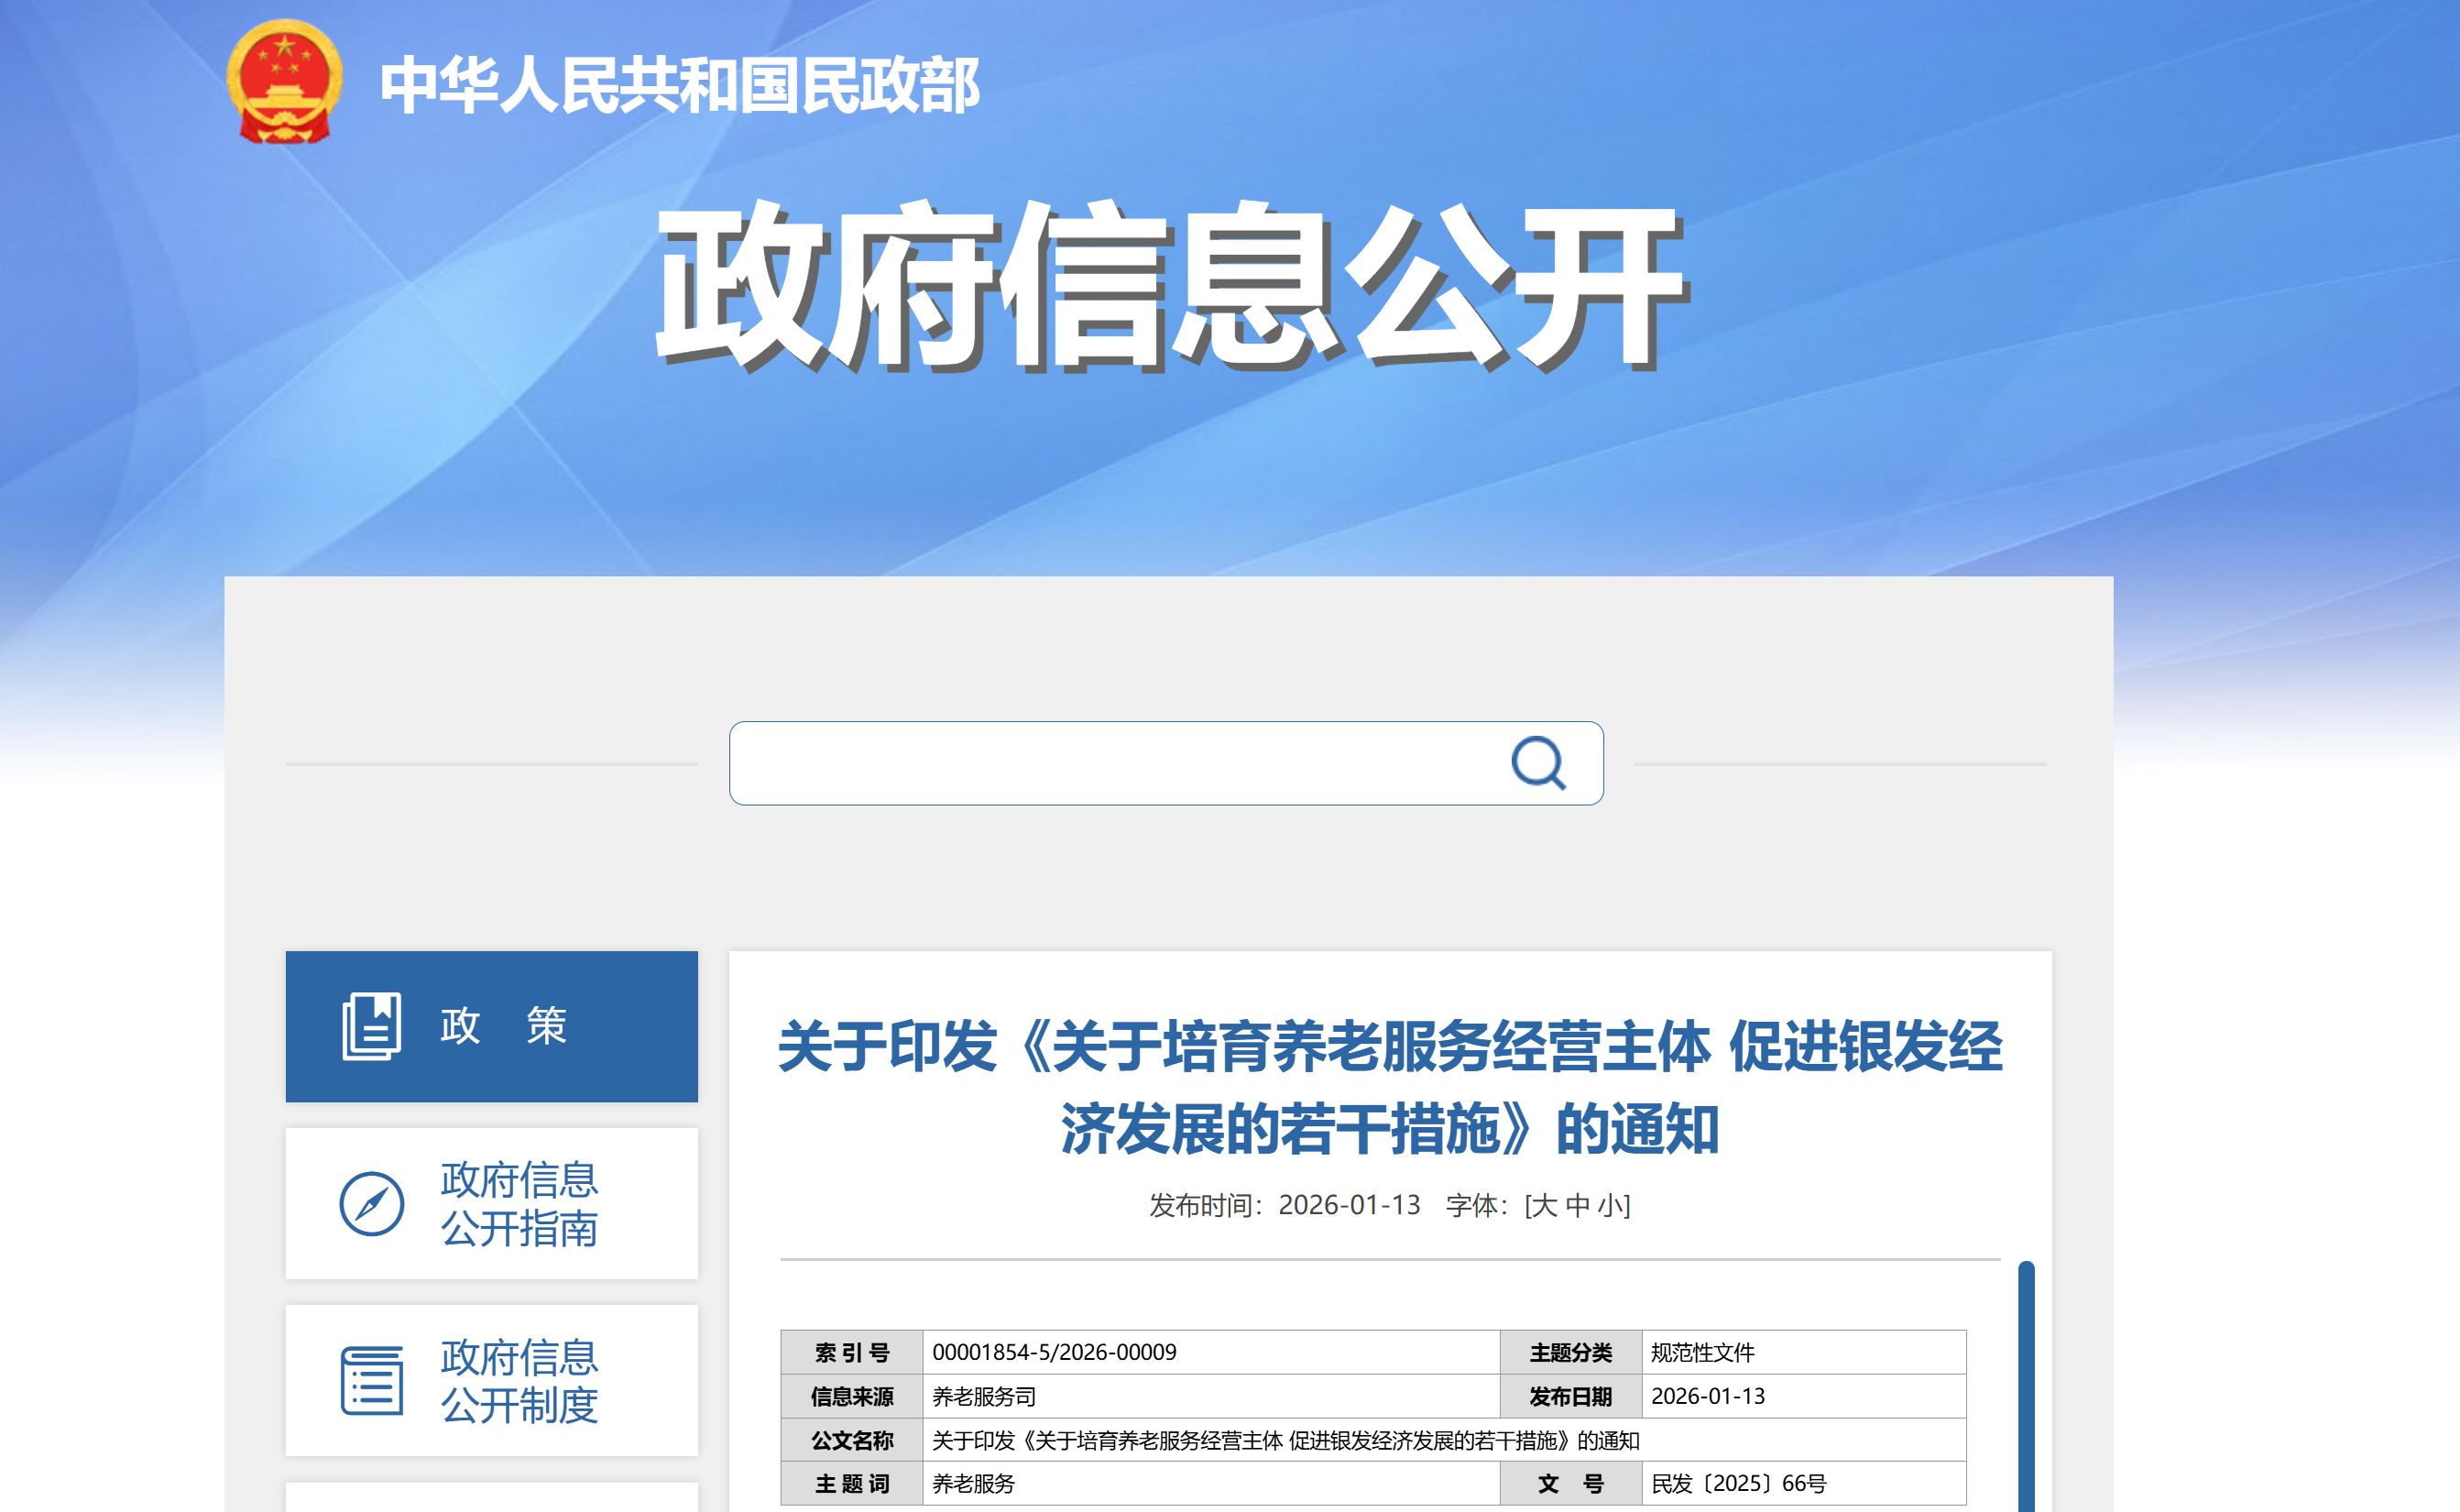Click the 中华人民共和国民政部 site title
The image size is (2460, 1512).
pyautogui.click(x=679, y=86)
